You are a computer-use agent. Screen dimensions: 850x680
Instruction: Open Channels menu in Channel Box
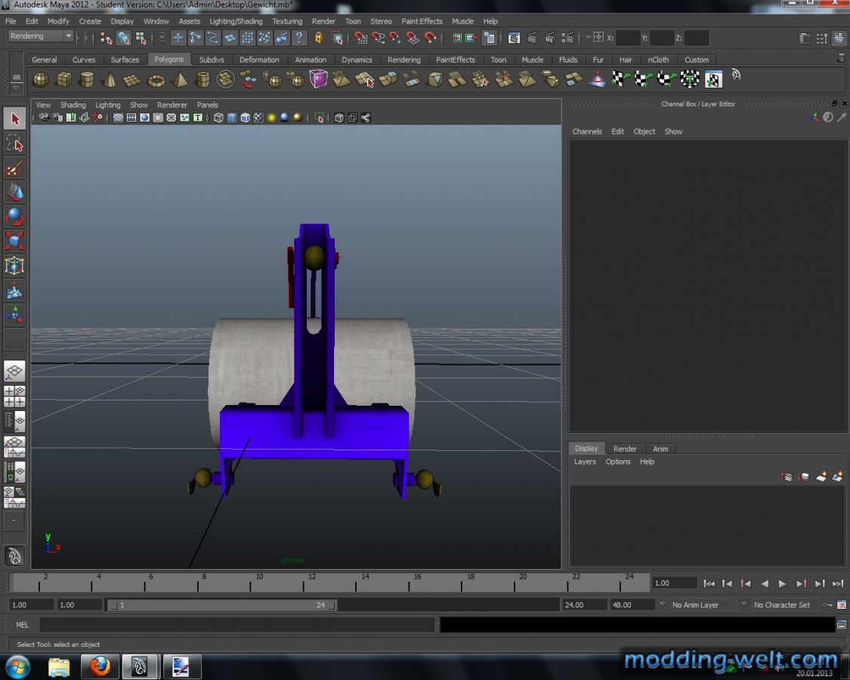point(587,131)
